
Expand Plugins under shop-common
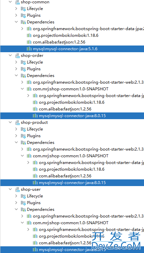click(x=16, y=15)
